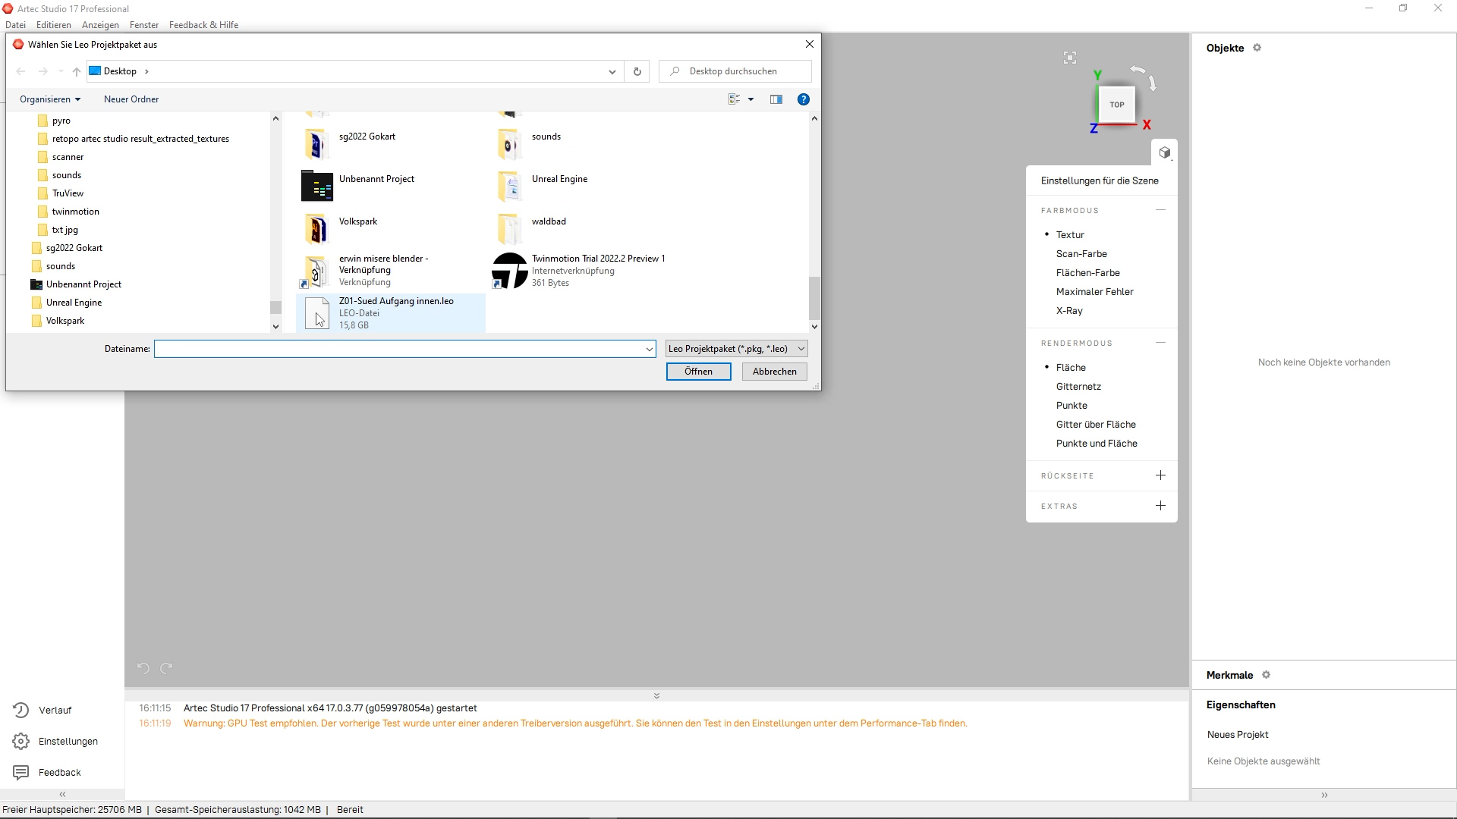Collapse the log panel chevron
Image resolution: width=1457 pixels, height=819 pixels.
tap(656, 695)
